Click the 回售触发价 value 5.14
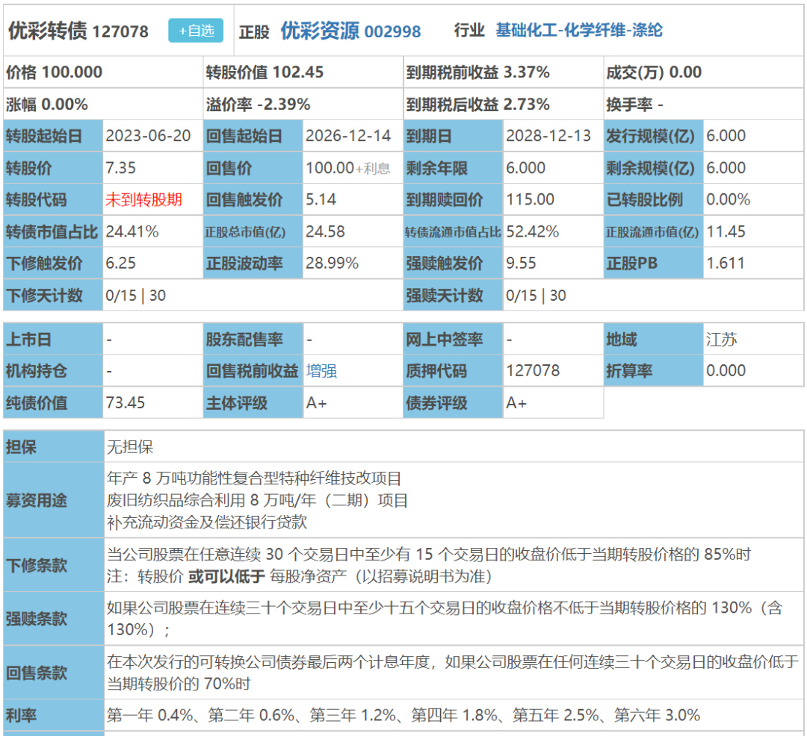This screenshot has width=807, height=736. [x=321, y=199]
